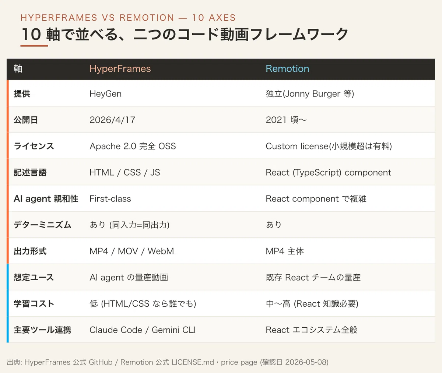Image resolution: width=442 pixels, height=373 pixels.
Task: Select the '中〜高 (React 知識必要)' cell
Action: [x=312, y=303]
